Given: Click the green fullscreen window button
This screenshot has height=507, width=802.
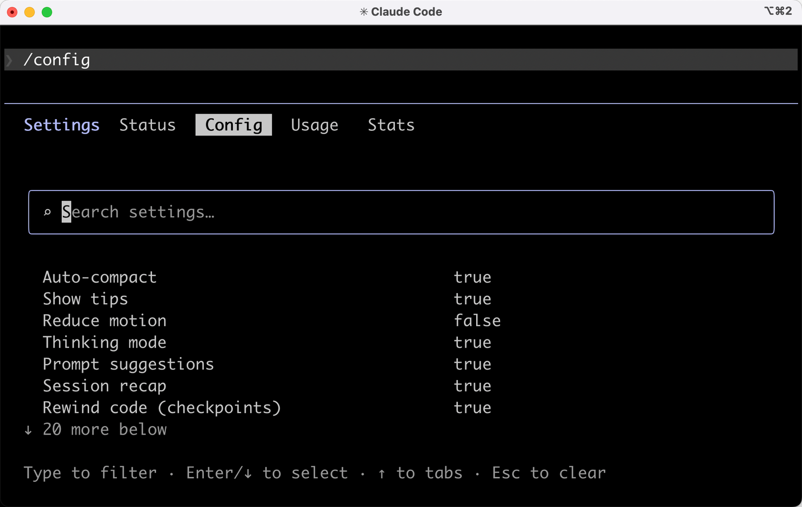Looking at the screenshot, I should click(47, 12).
